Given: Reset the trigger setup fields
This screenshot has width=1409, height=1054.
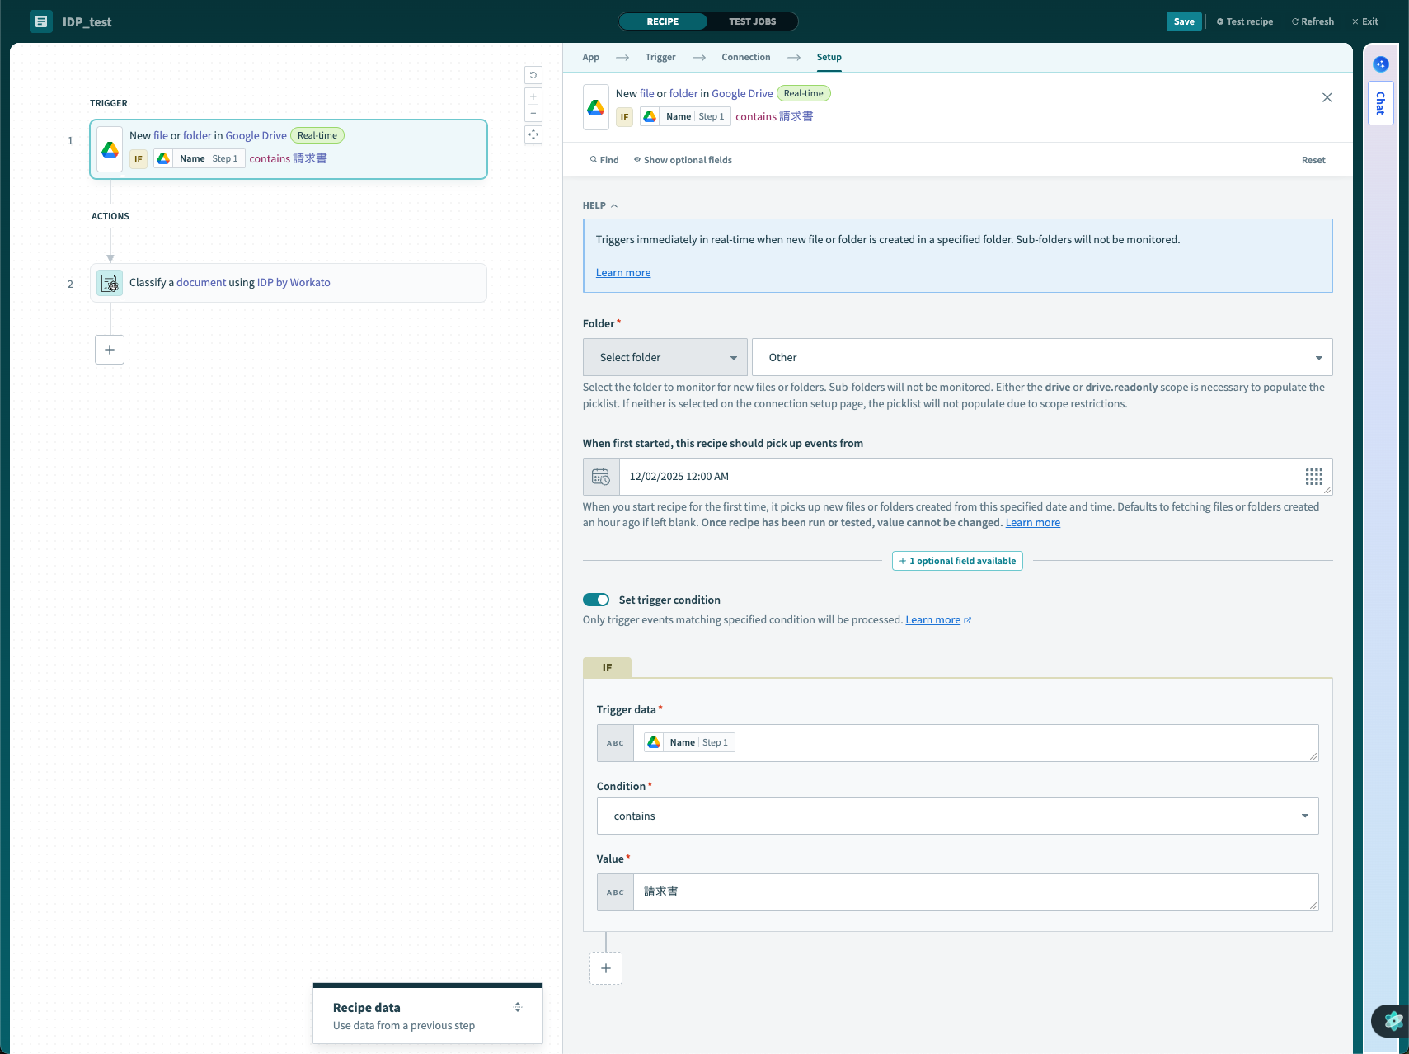Looking at the screenshot, I should [1313, 160].
